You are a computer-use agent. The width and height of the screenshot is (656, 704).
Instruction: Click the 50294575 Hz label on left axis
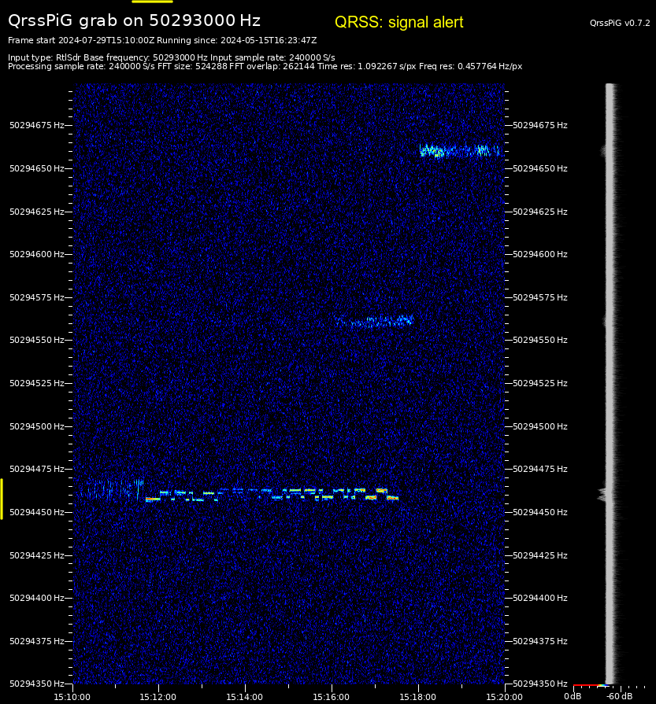pyautogui.click(x=37, y=297)
